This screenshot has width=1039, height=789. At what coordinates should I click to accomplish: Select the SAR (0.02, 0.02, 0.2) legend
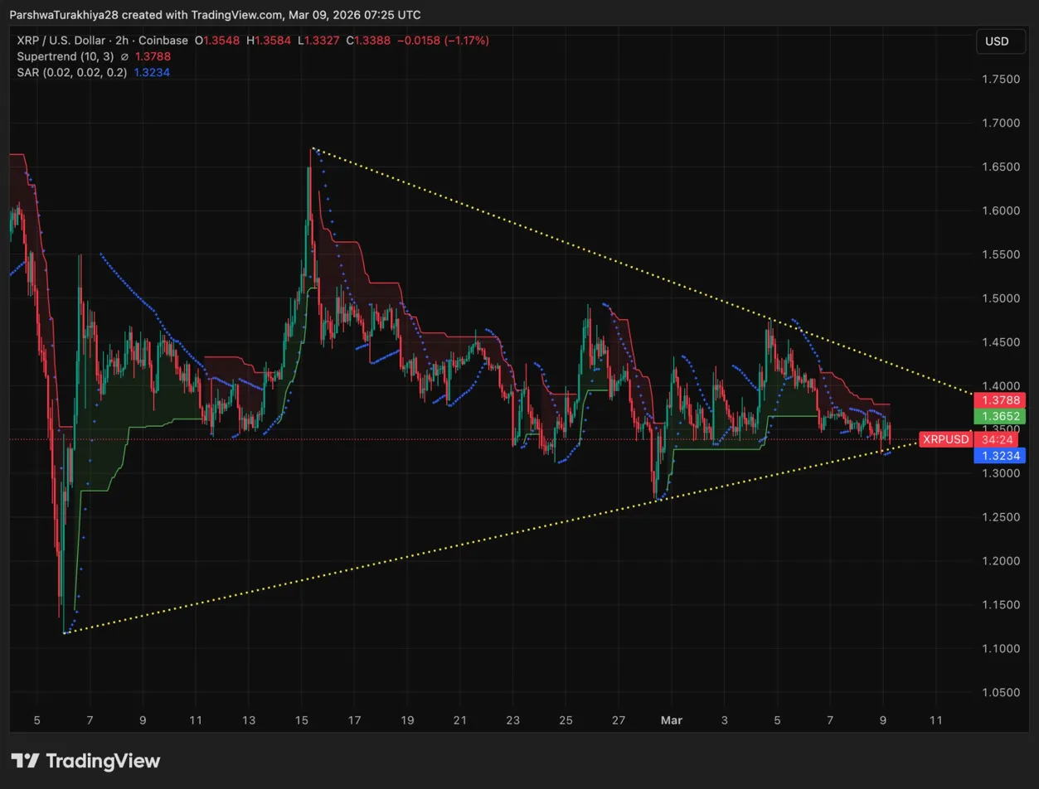[x=72, y=72]
